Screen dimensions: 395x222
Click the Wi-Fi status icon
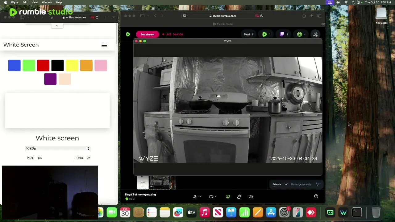(346, 2)
